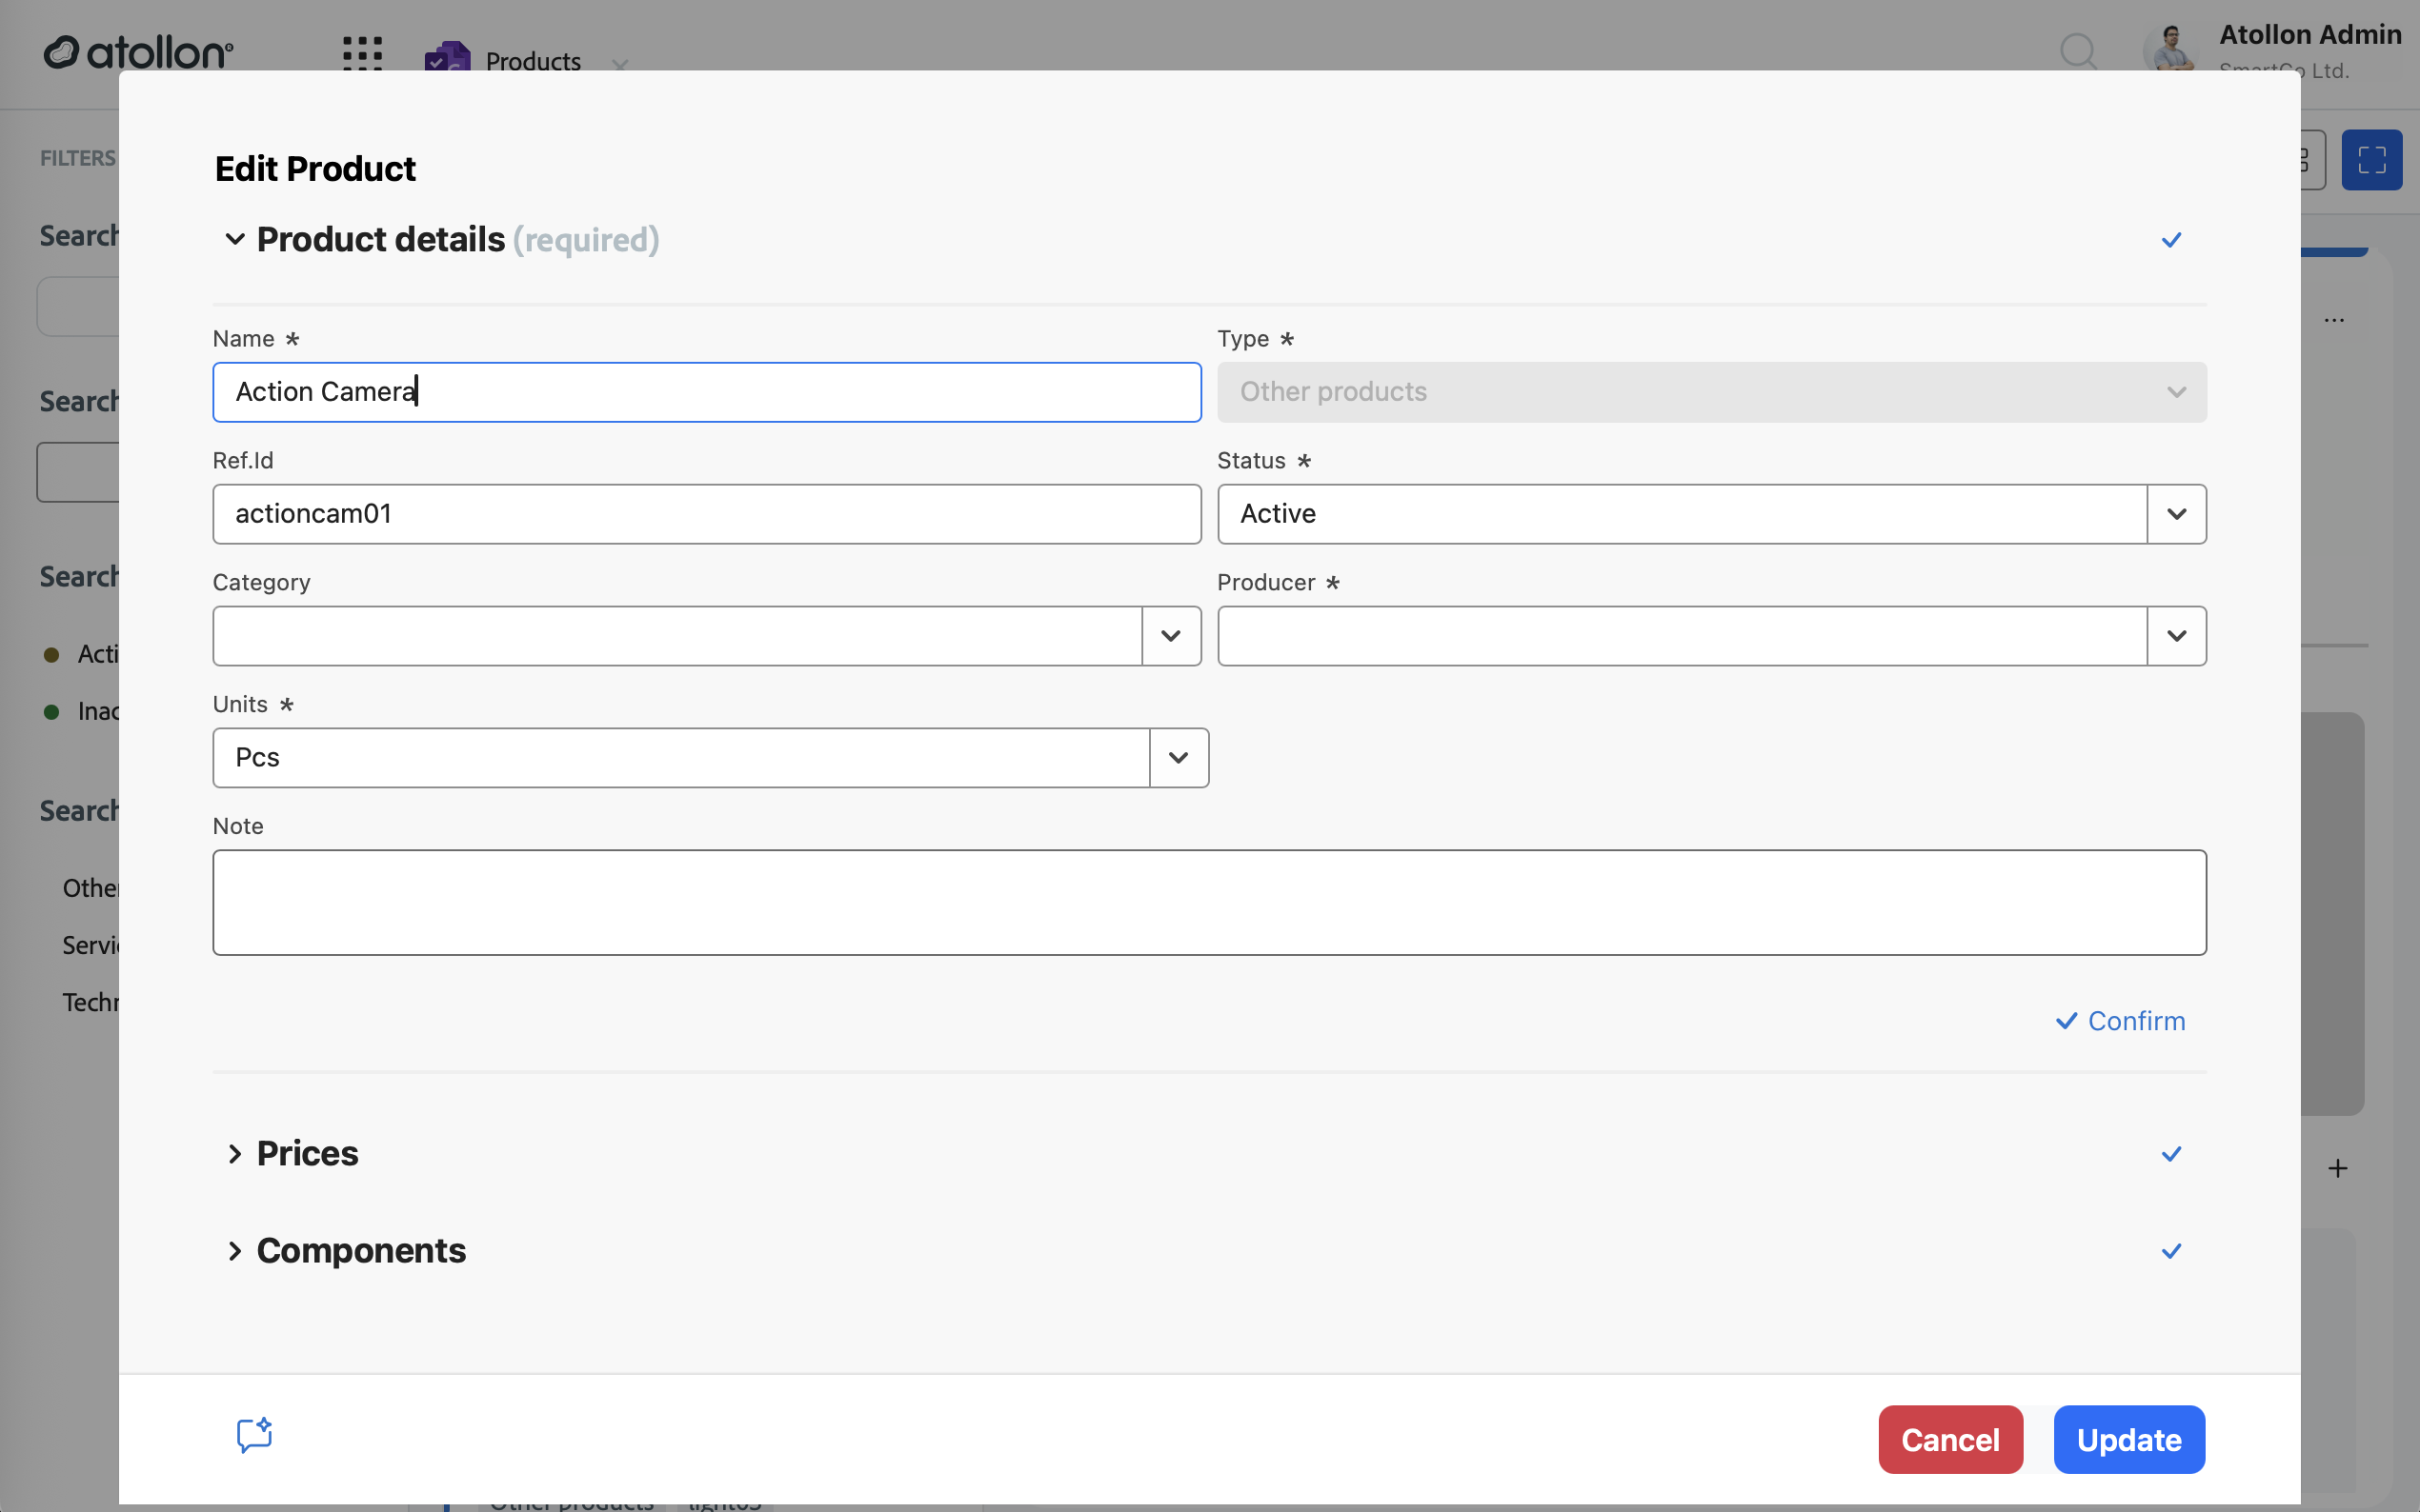Screen dimensions: 2420x1512
Task: Open the Producer dropdown arrow
Action: tap(2176, 636)
